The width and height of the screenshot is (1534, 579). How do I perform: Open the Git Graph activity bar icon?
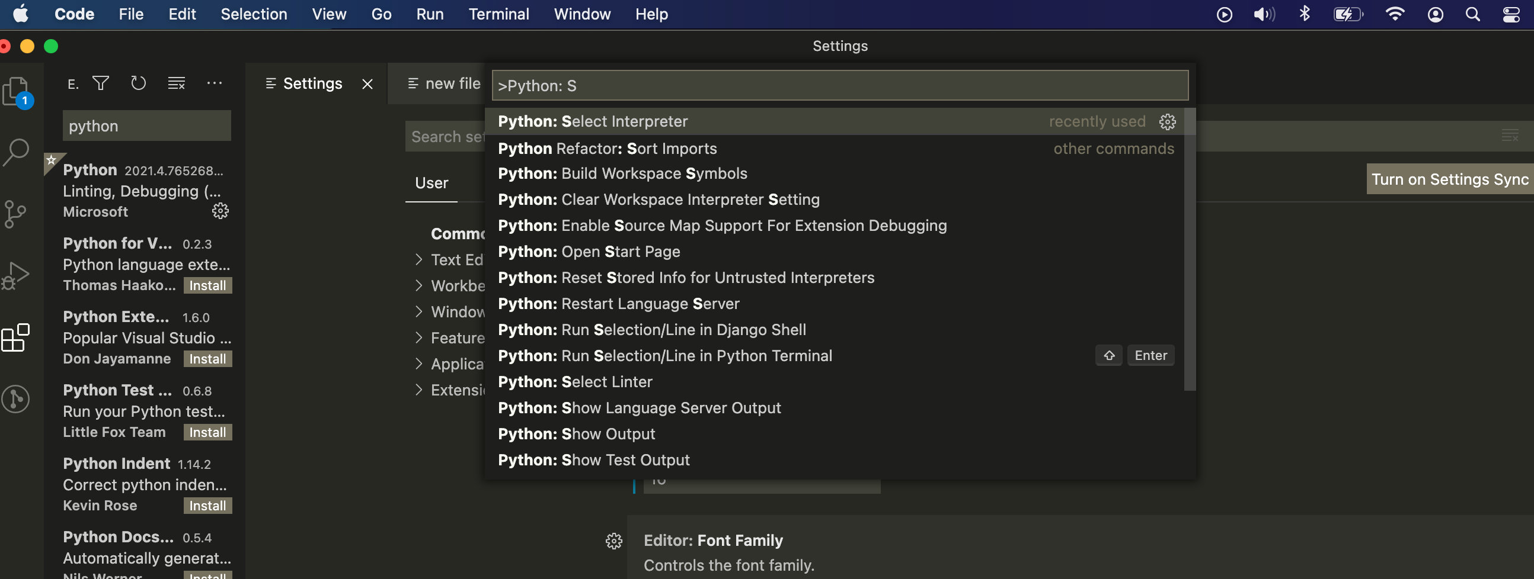(x=16, y=398)
